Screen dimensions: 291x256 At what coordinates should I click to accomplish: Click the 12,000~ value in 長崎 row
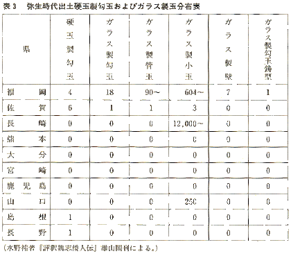(188, 123)
